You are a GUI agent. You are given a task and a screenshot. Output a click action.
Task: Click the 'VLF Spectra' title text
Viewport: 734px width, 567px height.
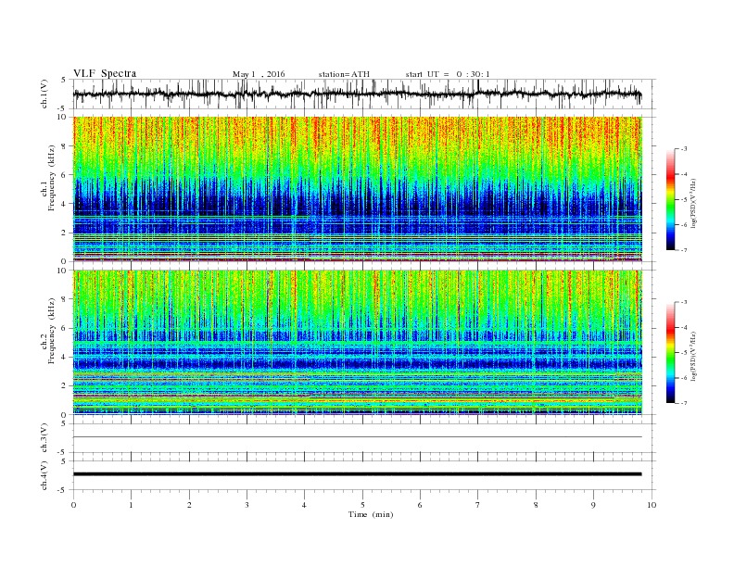[105, 73]
